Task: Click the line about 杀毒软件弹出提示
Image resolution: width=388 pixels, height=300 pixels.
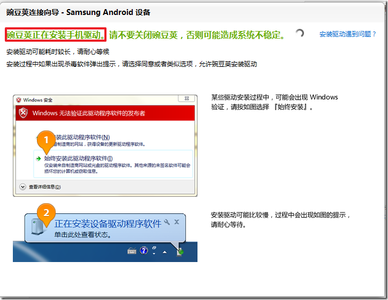Action: 132,64
